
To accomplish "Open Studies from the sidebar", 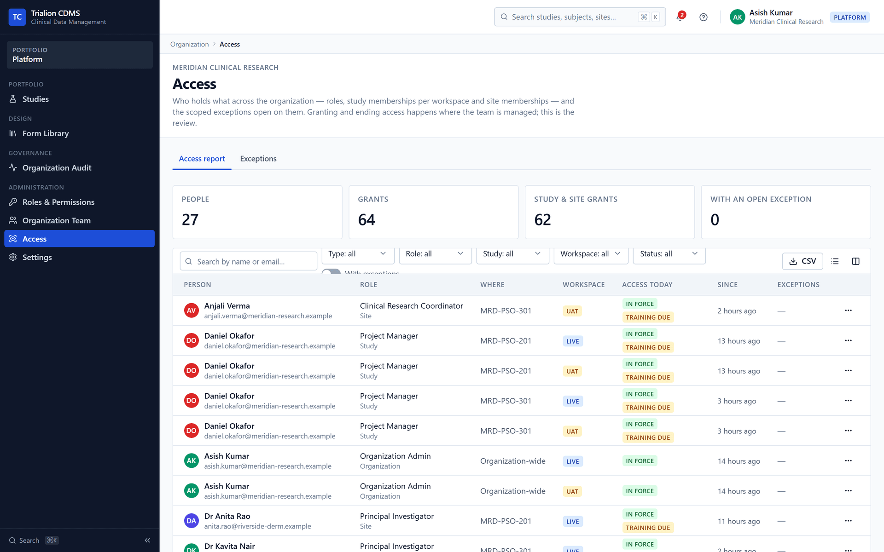I will pos(79,99).
